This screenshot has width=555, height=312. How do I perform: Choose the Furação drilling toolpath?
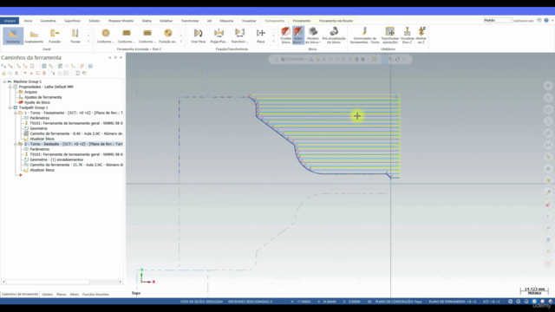(x=55, y=36)
